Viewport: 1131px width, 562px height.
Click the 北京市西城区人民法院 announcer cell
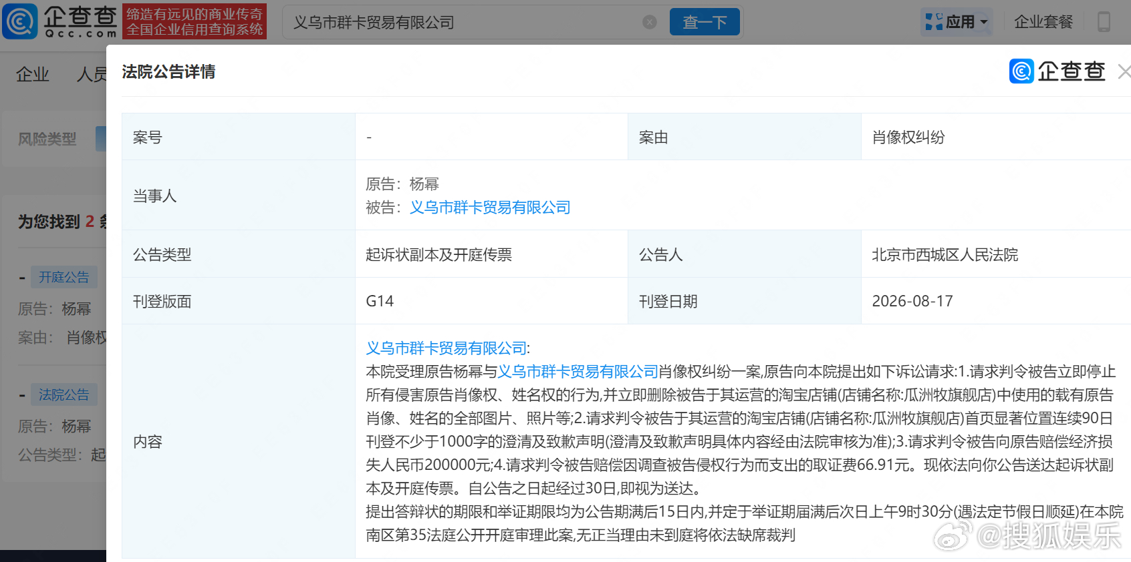(945, 254)
